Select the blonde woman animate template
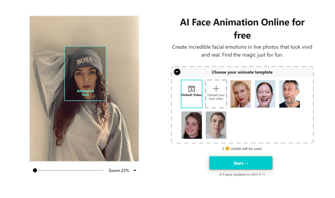The image size is (335, 198). point(240,94)
